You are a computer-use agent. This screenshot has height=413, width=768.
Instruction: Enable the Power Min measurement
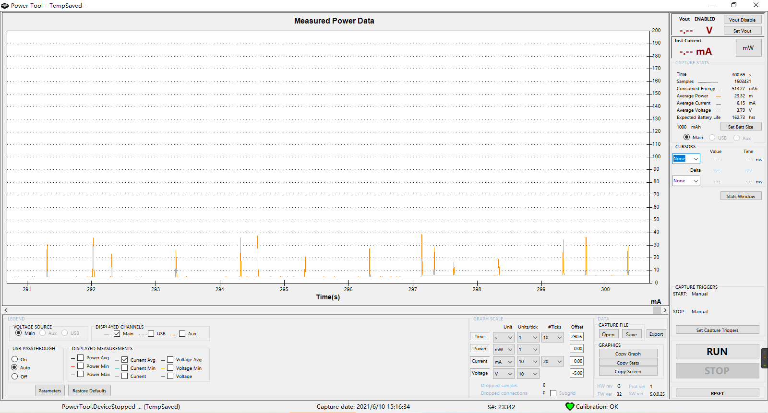[x=80, y=366]
